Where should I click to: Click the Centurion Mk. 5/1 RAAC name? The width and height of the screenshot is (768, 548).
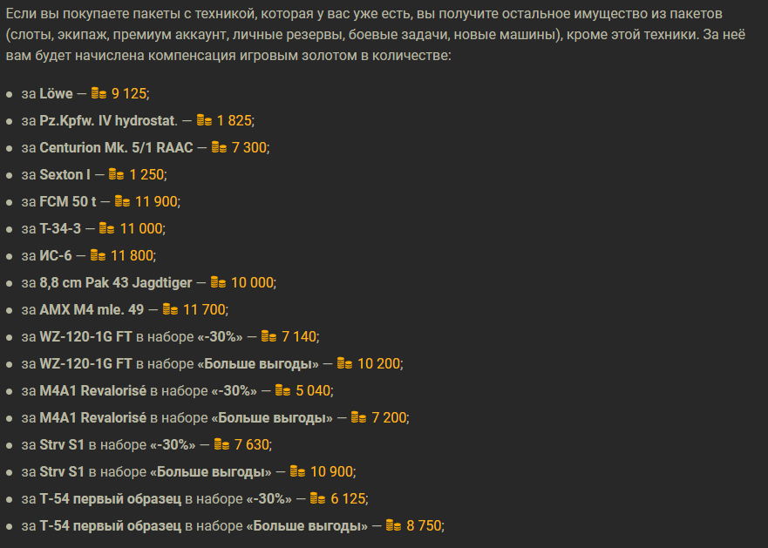[116, 147]
